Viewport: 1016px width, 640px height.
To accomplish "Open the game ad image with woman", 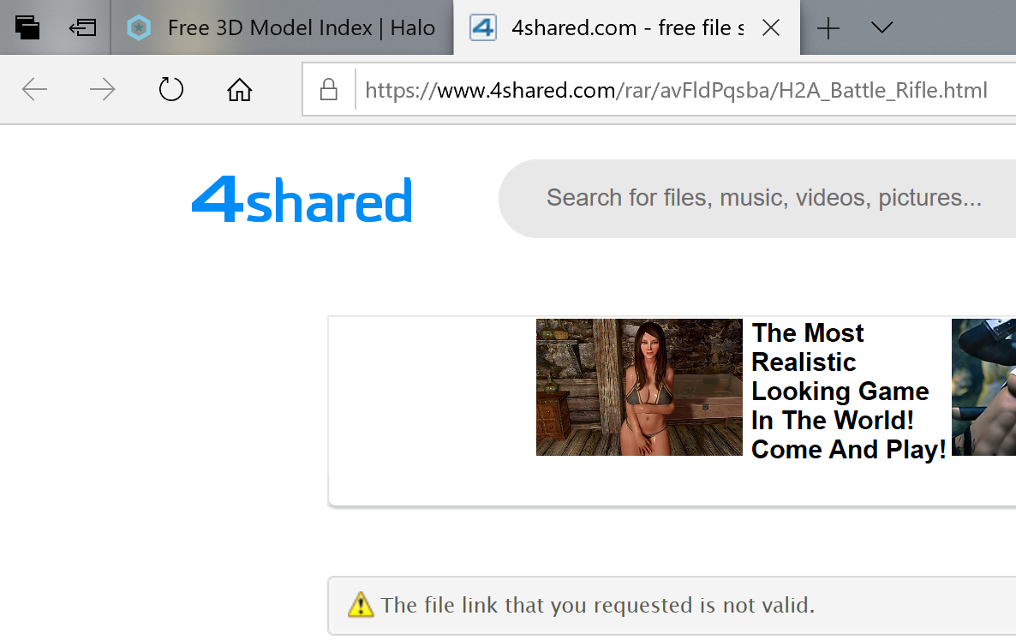I will [x=639, y=386].
